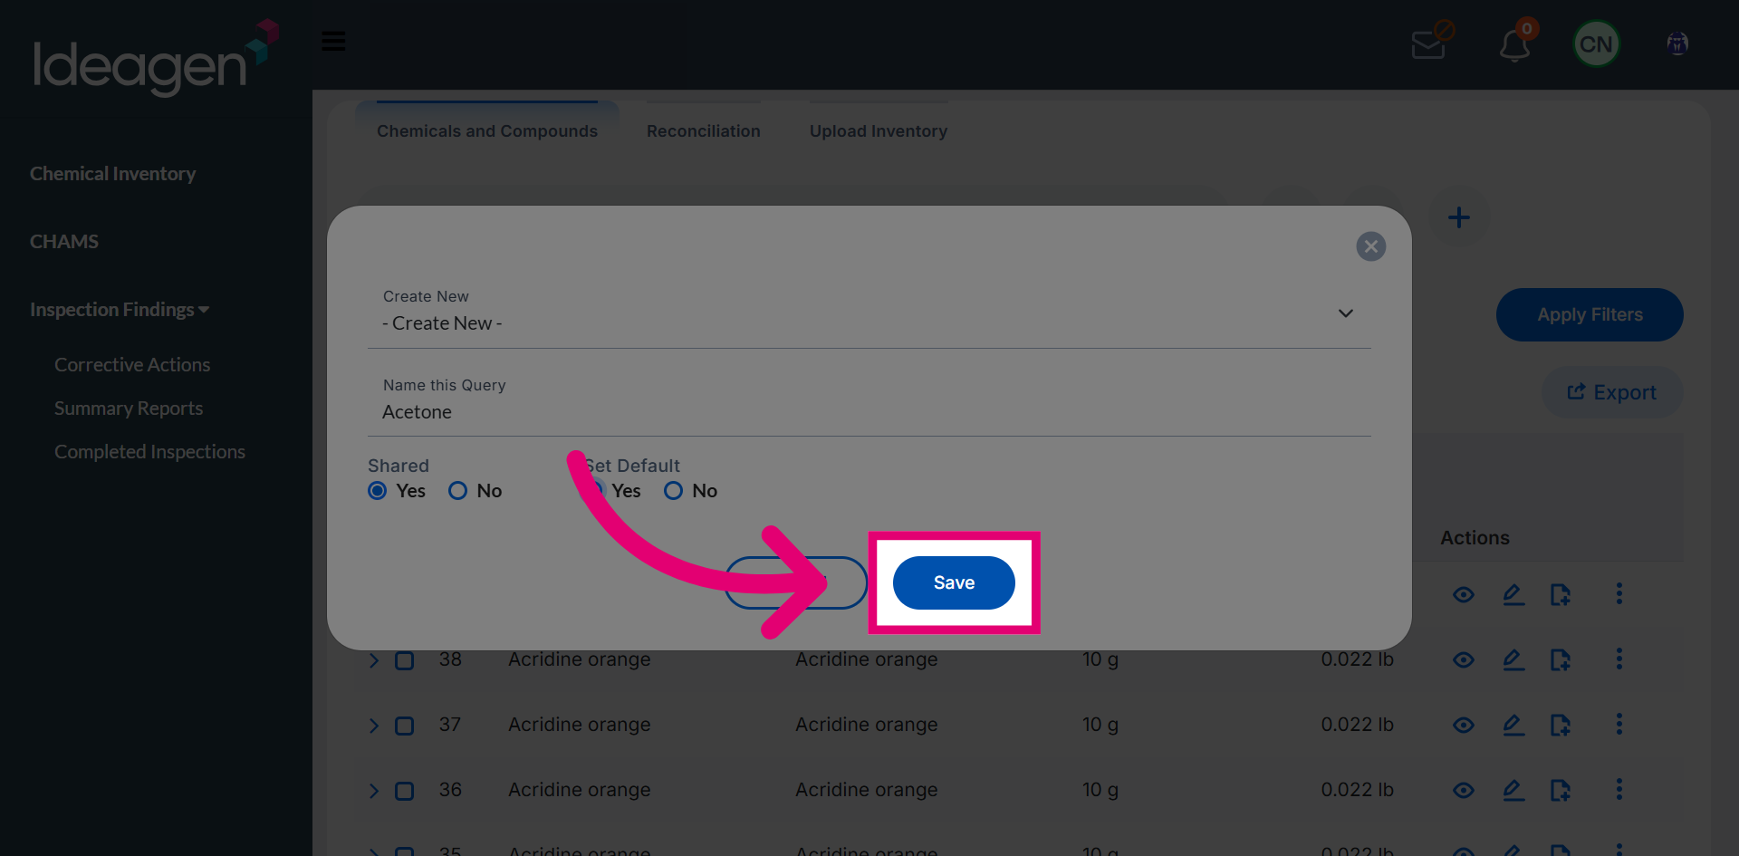Edit row 37 with pencil icon
Screen dimensions: 1739x856
1513,726
